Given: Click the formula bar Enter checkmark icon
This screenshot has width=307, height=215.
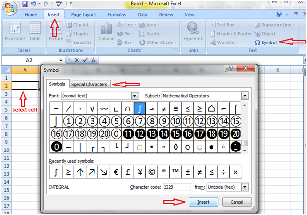Looking at the screenshot, I should coord(85,60).
